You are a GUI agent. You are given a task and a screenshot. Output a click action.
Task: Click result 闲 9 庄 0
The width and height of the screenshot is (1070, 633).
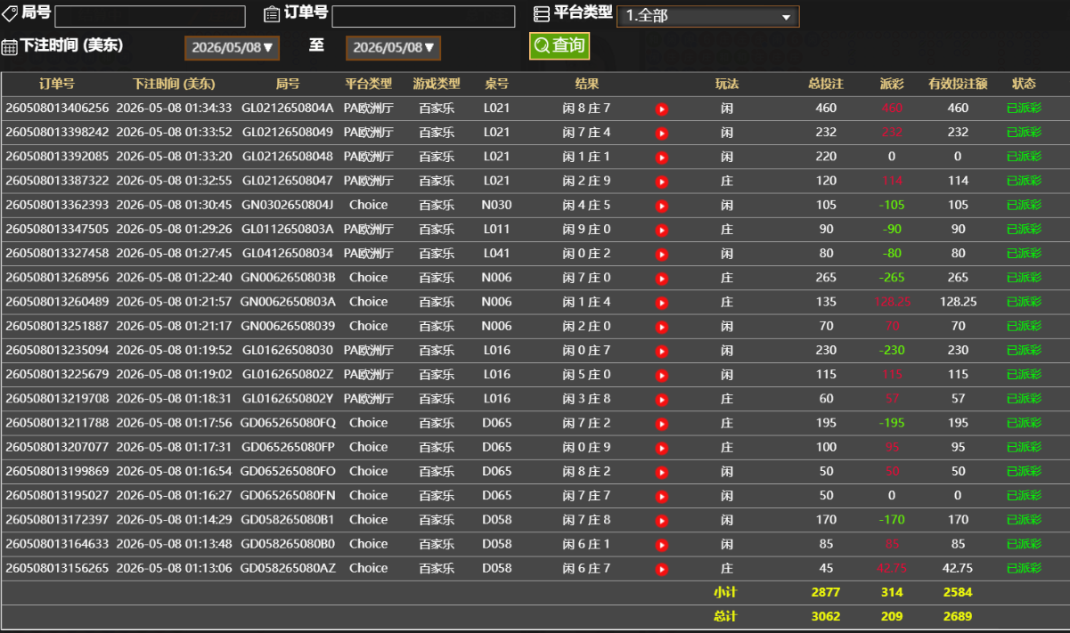(x=587, y=230)
